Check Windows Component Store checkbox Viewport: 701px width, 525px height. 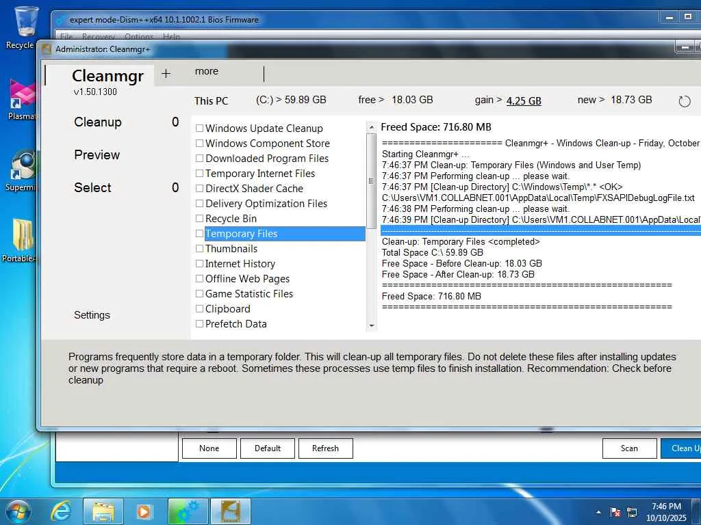click(x=200, y=144)
